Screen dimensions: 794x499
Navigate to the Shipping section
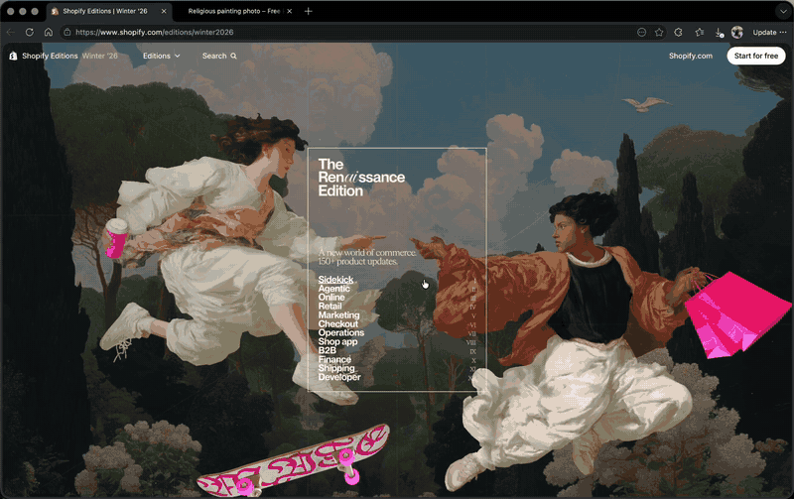(x=336, y=368)
